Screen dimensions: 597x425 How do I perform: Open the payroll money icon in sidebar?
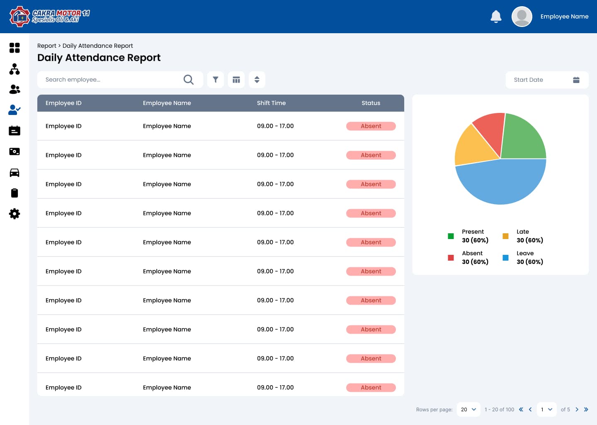[15, 151]
